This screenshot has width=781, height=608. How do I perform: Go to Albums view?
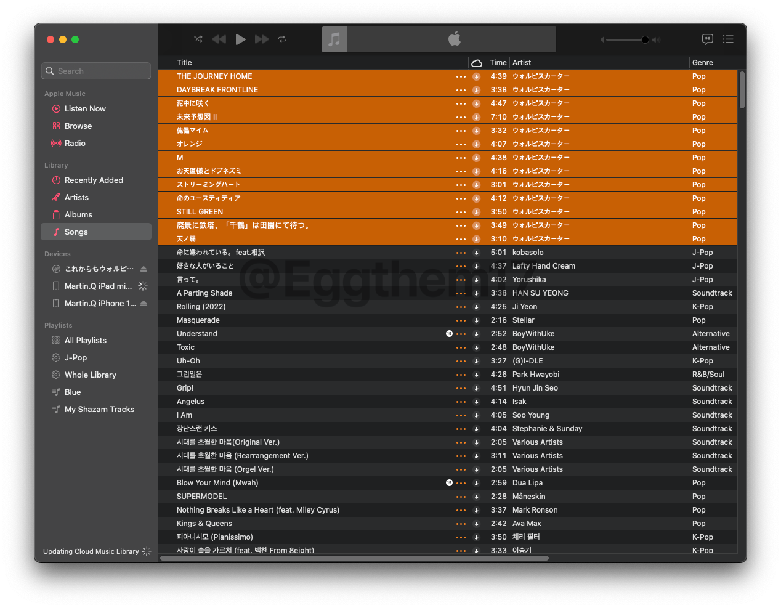click(78, 214)
